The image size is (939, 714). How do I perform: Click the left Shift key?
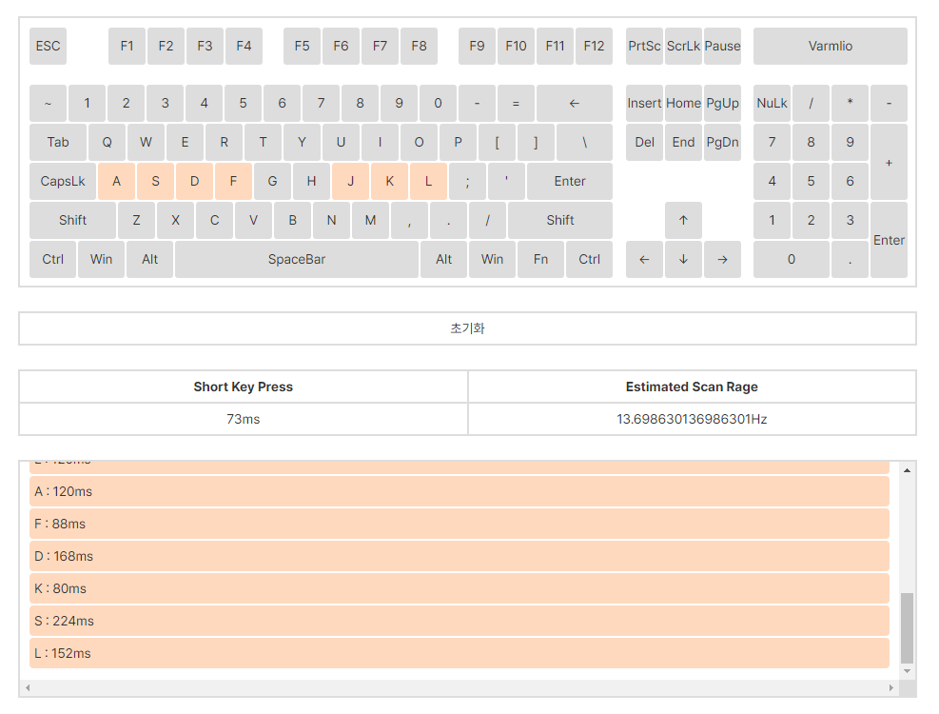pos(72,220)
